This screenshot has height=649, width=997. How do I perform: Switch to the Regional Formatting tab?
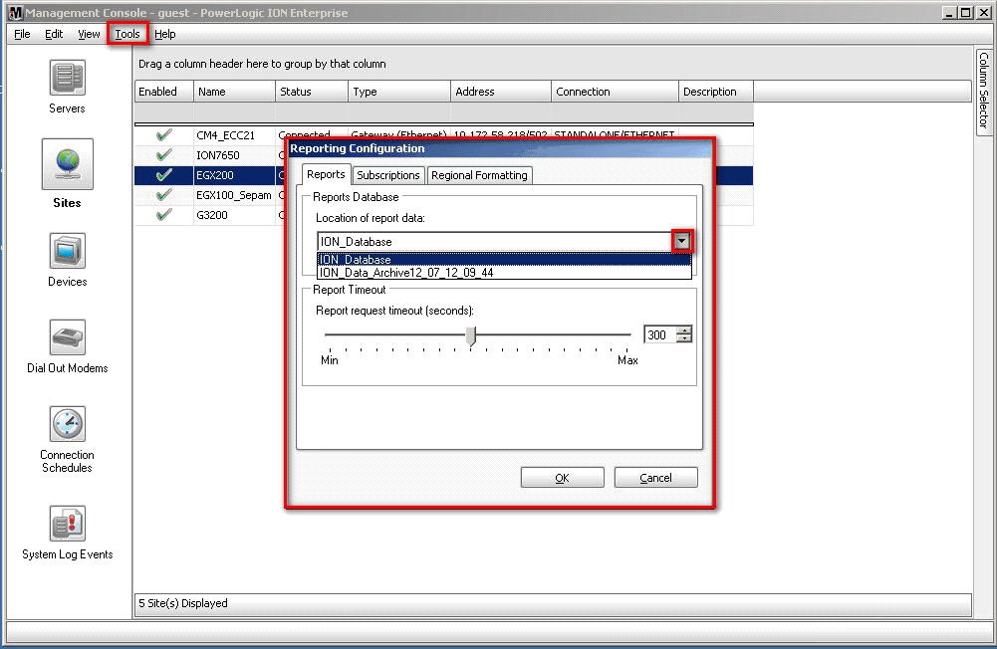tap(479, 175)
